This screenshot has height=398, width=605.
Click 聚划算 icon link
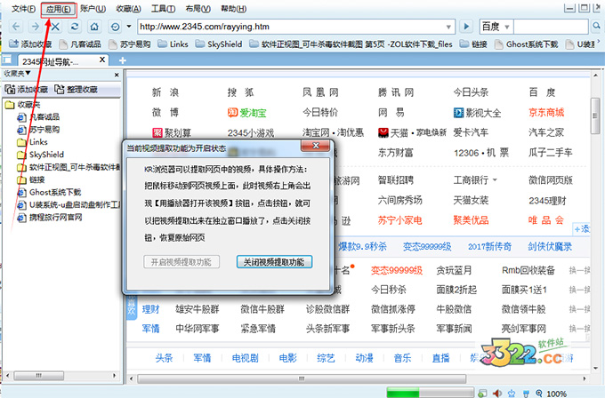point(172,133)
